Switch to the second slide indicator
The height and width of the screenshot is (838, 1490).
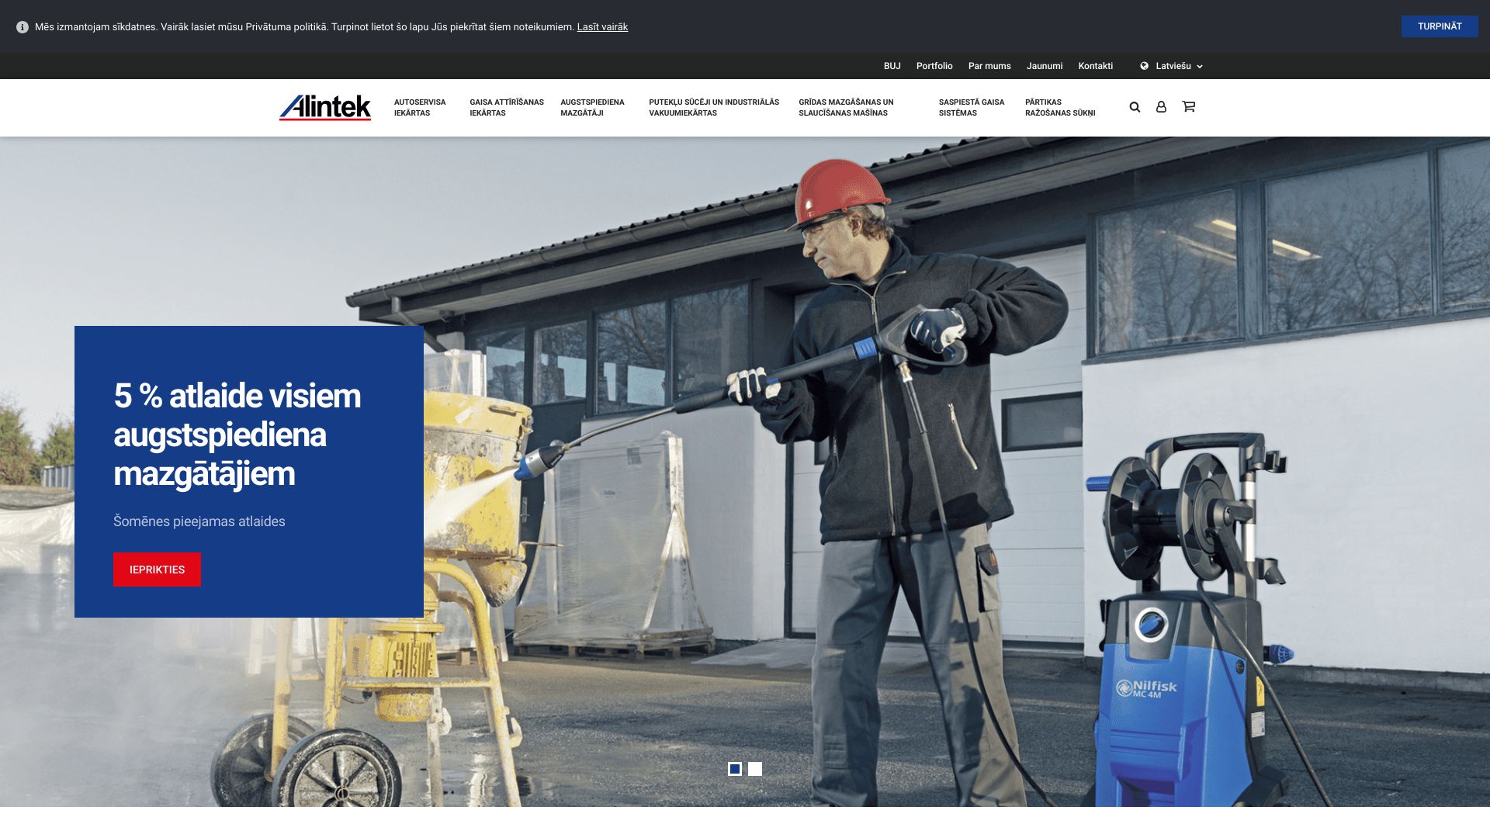755,769
